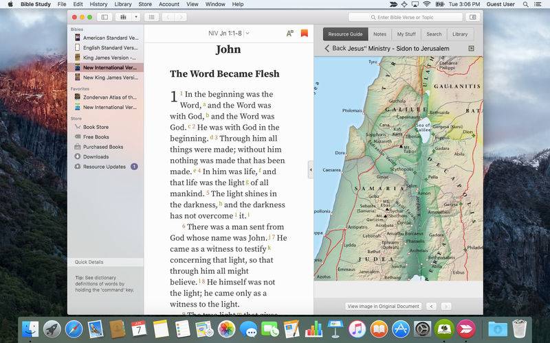Open the Store menu
The width and height of the screenshot is (550, 343).
tap(145, 4)
